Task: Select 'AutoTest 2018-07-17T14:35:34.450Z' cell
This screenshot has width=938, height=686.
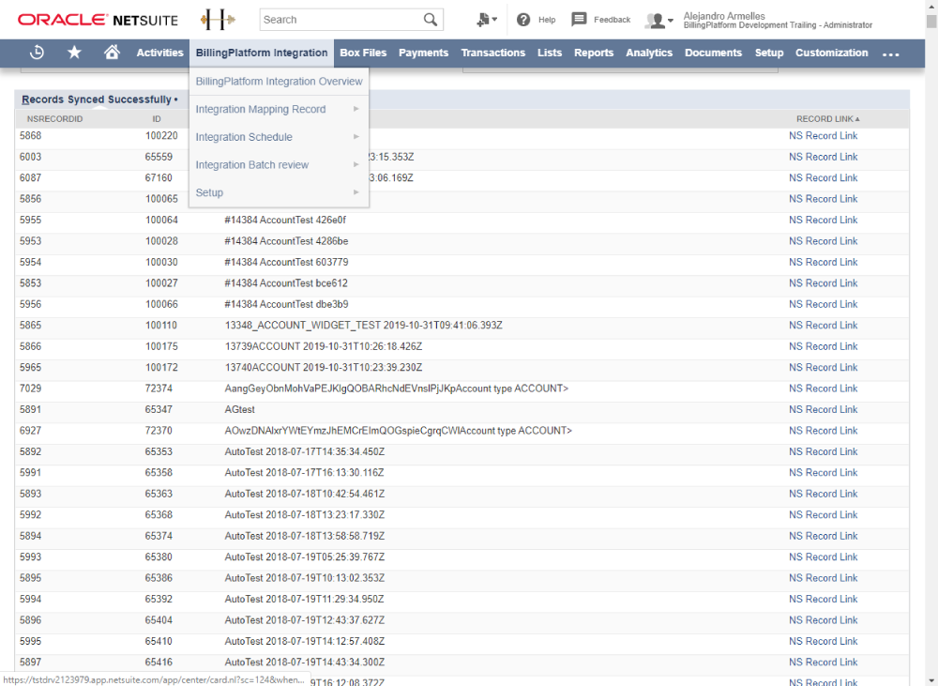Action: (305, 452)
